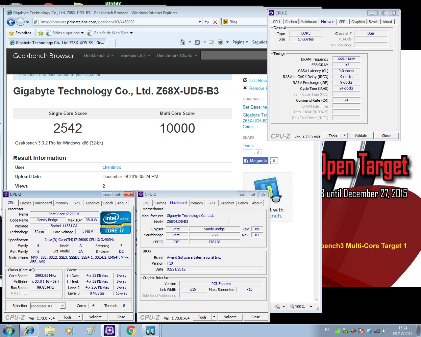Expand the Benchmark Charts menu
This screenshot has width=421, height=337.
[x=177, y=56]
